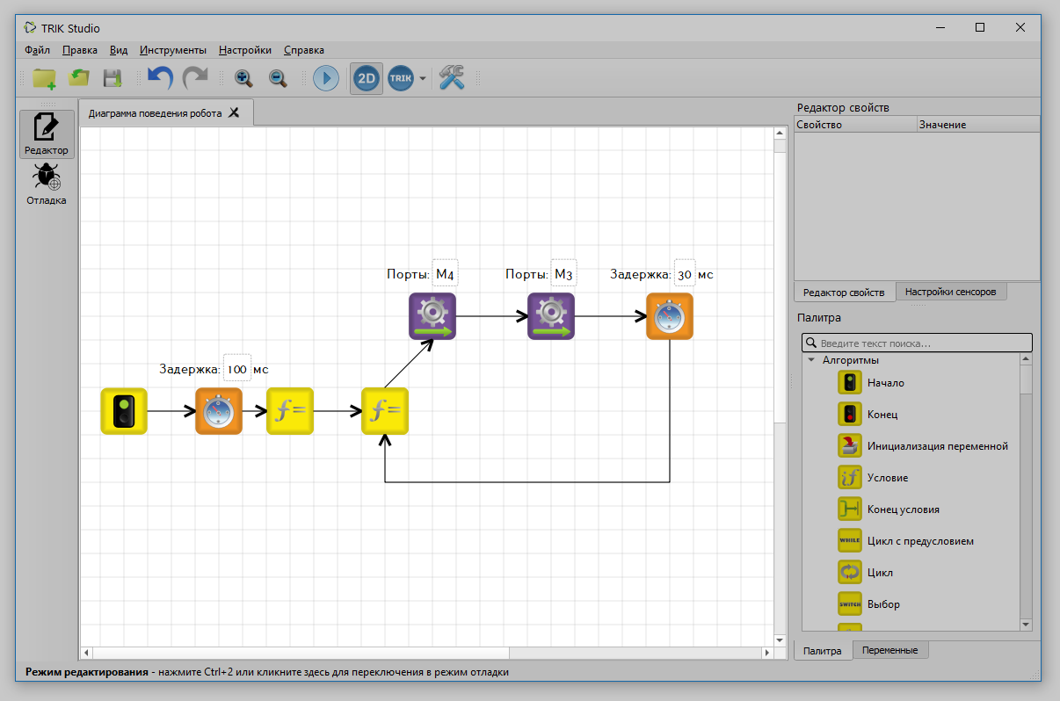Open the Файл menu
Screen dimensions: 1060x701
tap(38, 50)
